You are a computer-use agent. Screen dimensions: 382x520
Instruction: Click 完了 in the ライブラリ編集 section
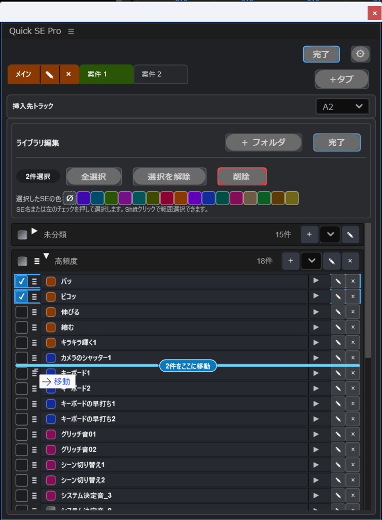[x=337, y=143]
